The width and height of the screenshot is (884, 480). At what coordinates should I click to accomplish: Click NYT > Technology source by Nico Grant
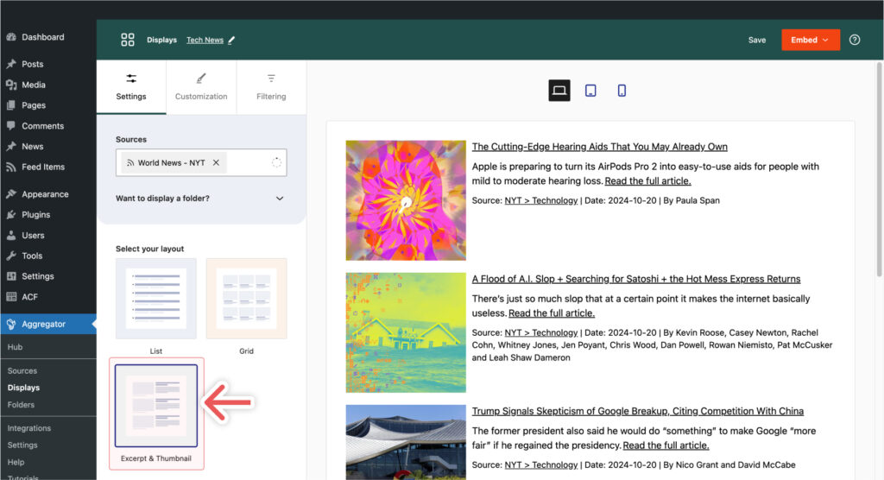click(541, 464)
